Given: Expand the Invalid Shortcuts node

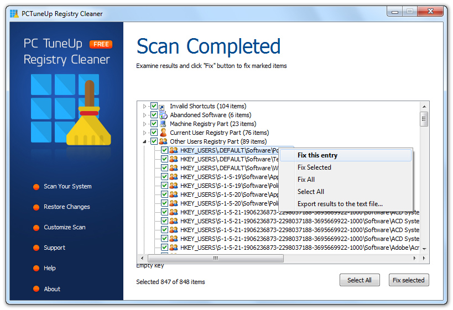Looking at the screenshot, I should 144,107.
